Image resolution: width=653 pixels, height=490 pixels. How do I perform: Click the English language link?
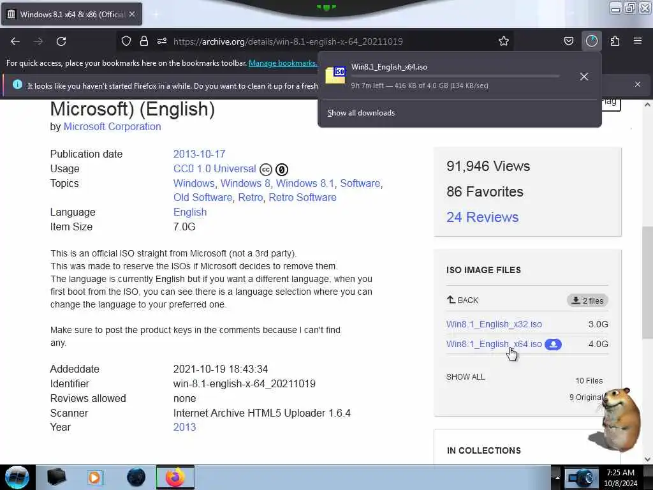190,212
